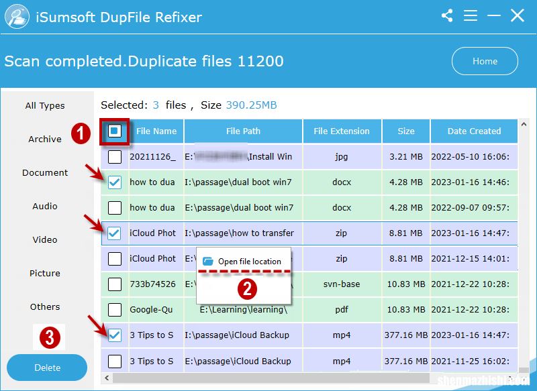Click the 'svn-base' extension cell
The width and height of the screenshot is (537, 391).
(x=342, y=284)
